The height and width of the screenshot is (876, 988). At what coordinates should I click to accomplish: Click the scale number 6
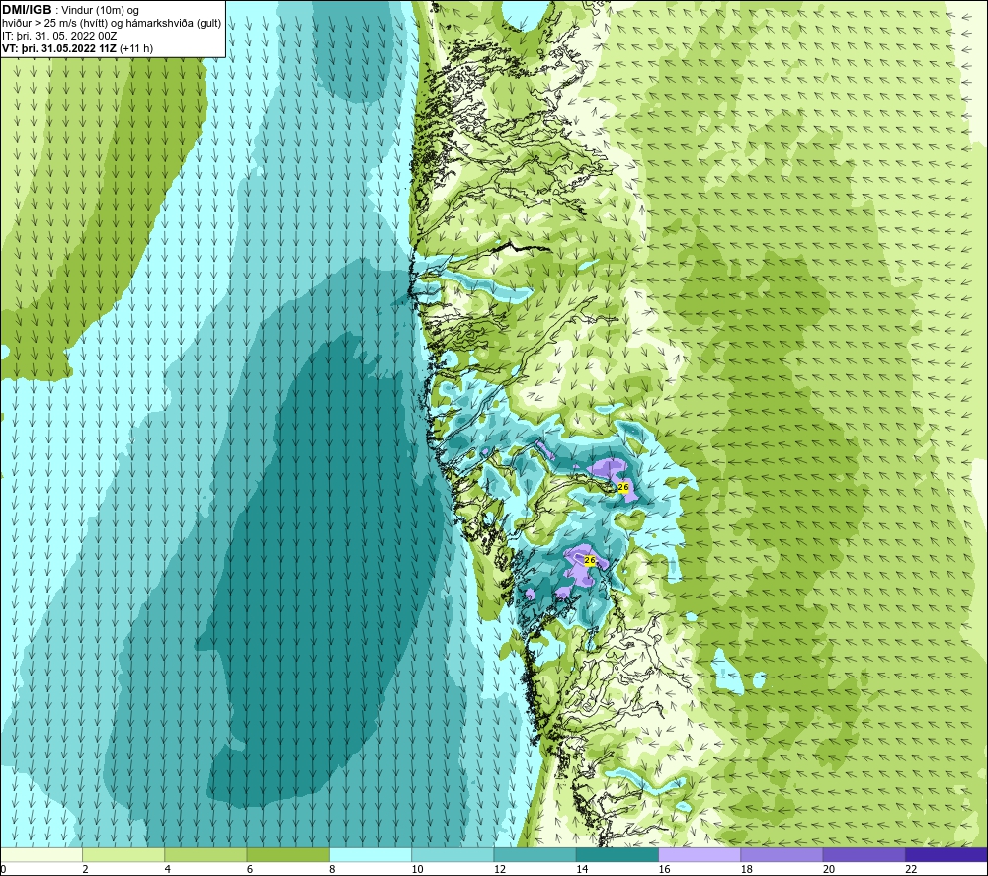click(x=250, y=869)
